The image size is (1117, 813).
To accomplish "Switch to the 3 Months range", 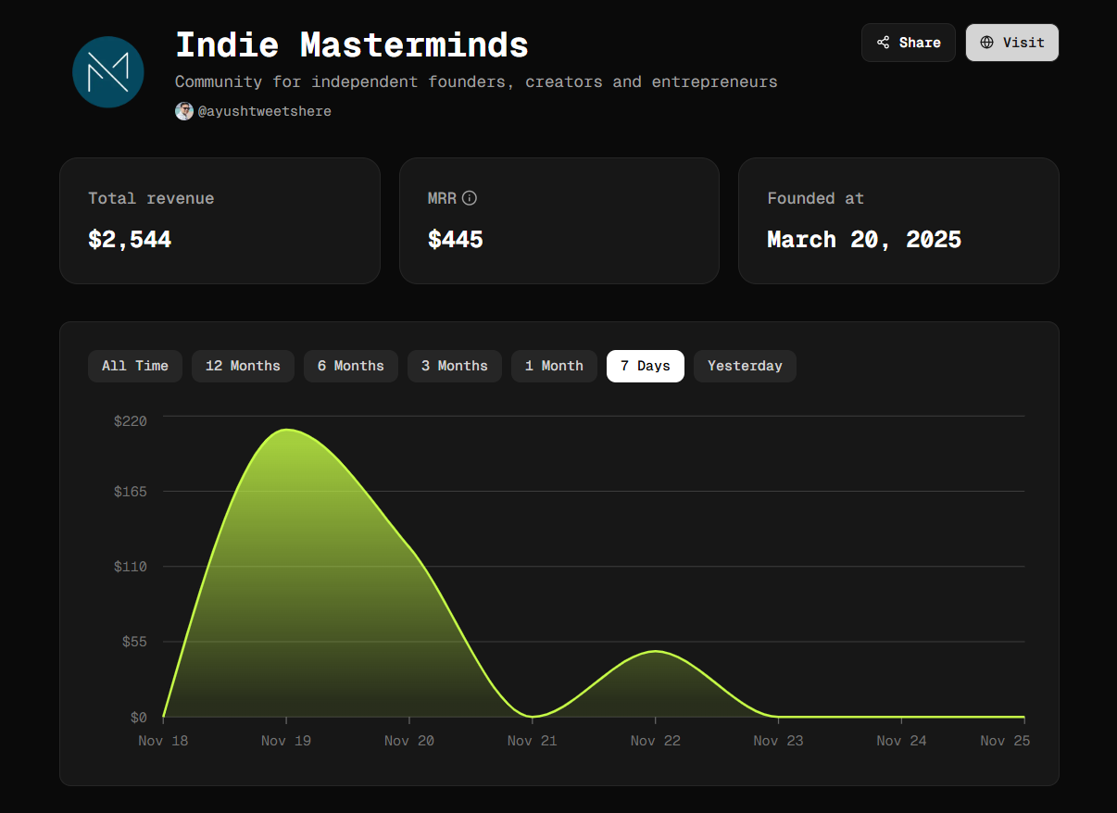I will [x=455, y=366].
